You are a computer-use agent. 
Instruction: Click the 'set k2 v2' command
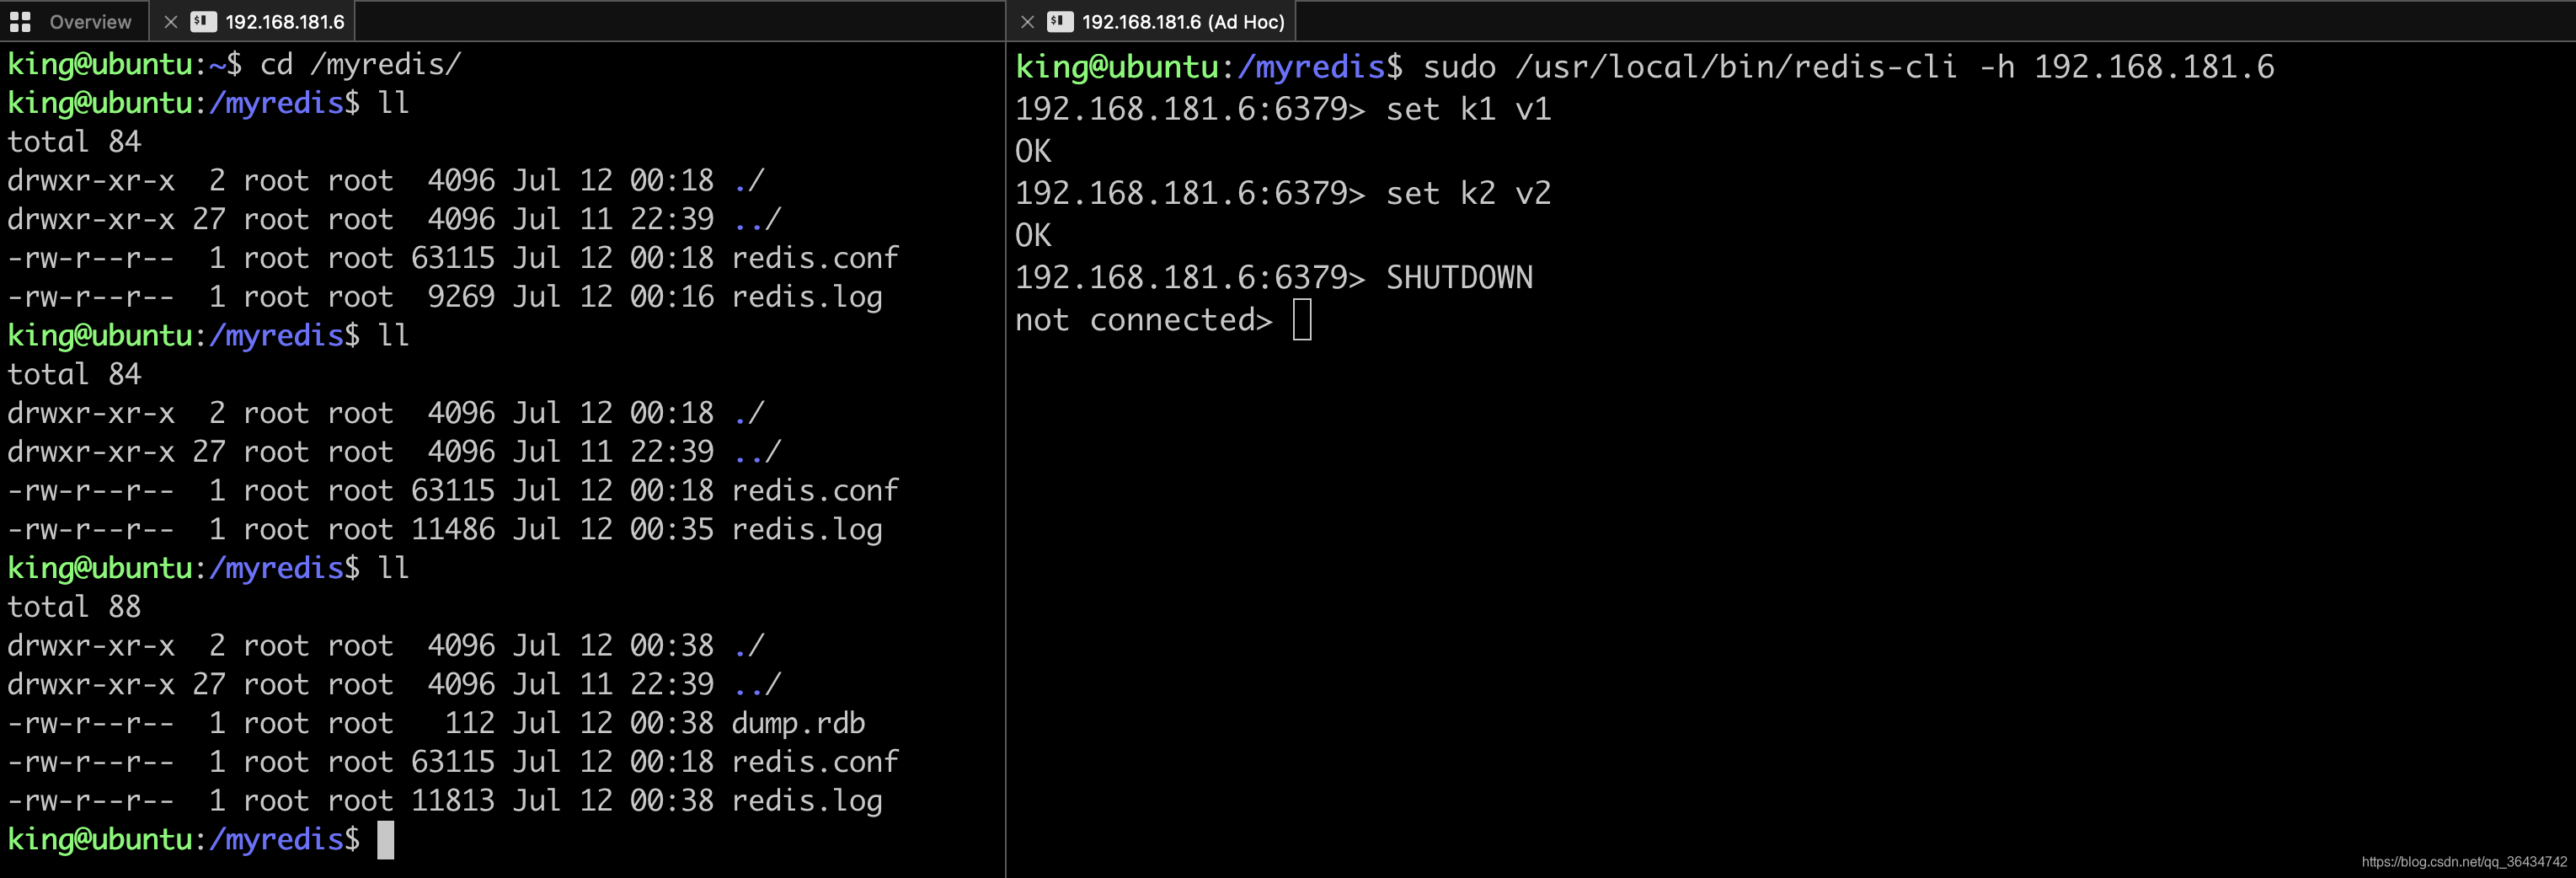pos(1468,193)
